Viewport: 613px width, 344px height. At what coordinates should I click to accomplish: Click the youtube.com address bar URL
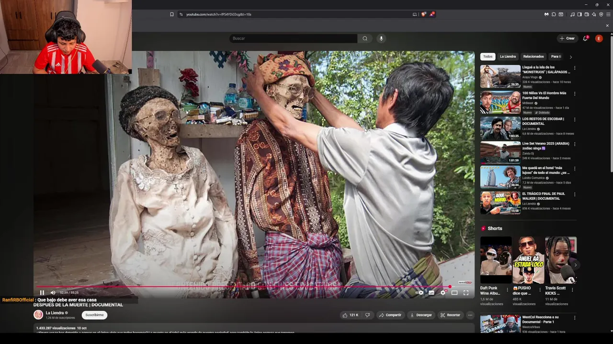pyautogui.click(x=218, y=14)
